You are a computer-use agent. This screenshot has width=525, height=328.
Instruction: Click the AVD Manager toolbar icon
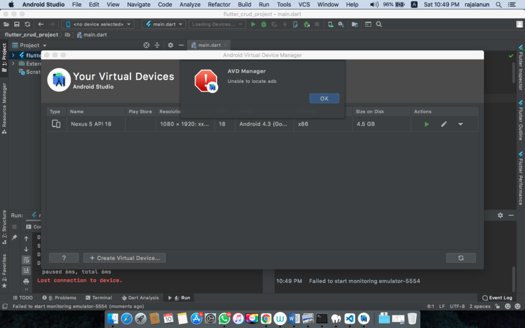(x=330, y=24)
